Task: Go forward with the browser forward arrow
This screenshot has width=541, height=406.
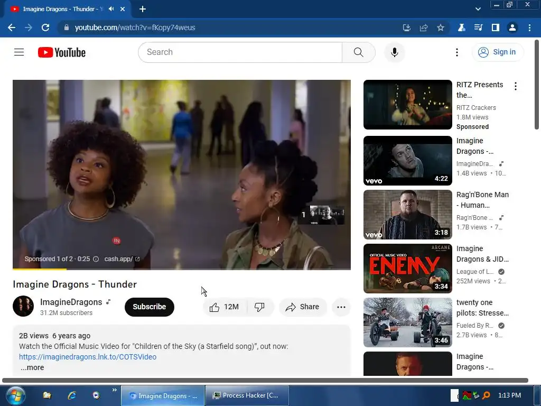Action: tap(29, 27)
